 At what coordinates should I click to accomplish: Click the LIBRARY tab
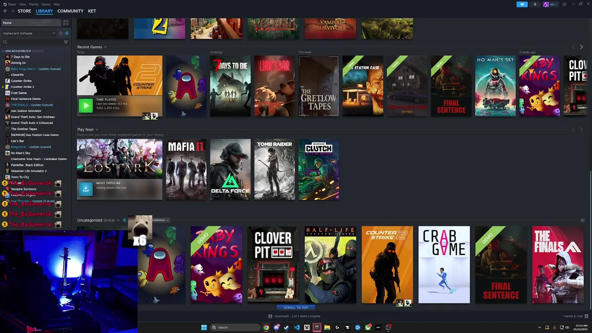pyautogui.click(x=44, y=11)
